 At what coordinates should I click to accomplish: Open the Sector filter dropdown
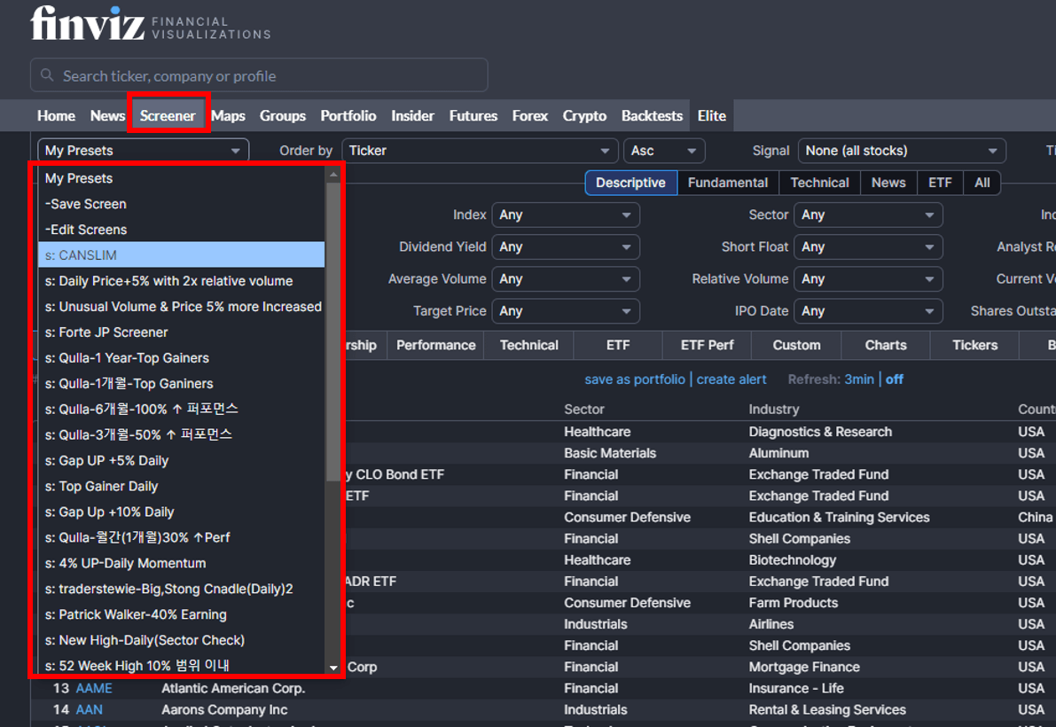pyautogui.click(x=868, y=215)
